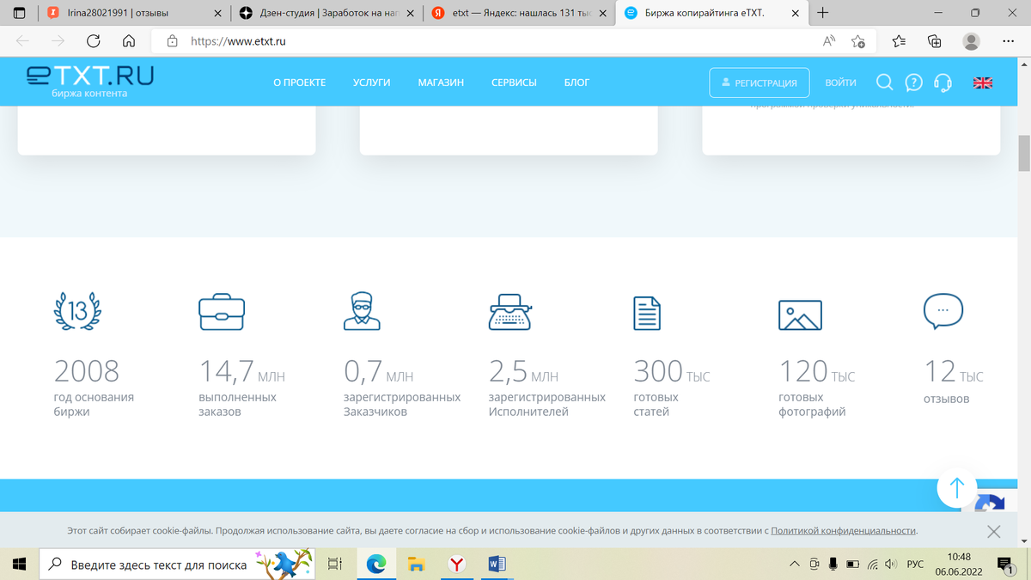Image resolution: width=1031 pixels, height=580 pixels.
Task: Open Microsoft Word from the taskbar
Action: pyautogui.click(x=497, y=564)
